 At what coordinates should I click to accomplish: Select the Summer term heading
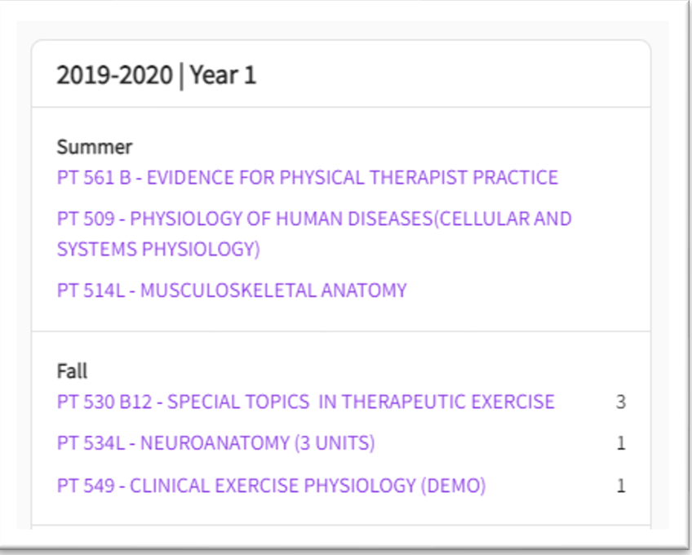pyautogui.click(x=95, y=147)
